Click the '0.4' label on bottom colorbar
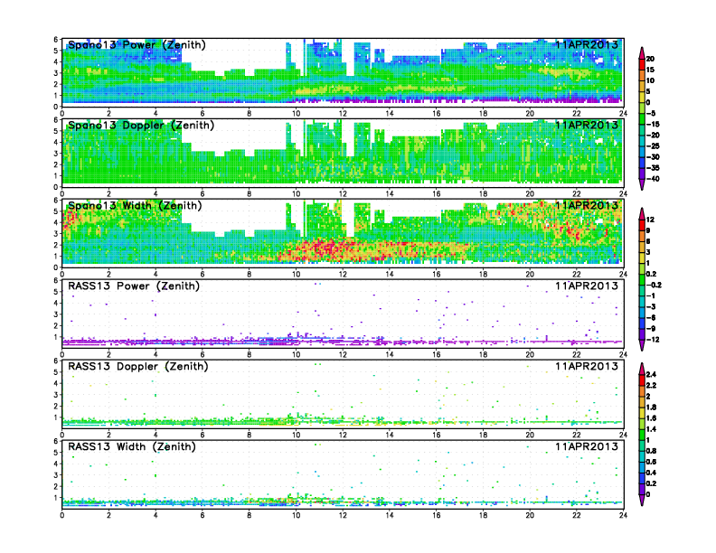The height and width of the screenshot is (553, 716). pos(651,473)
